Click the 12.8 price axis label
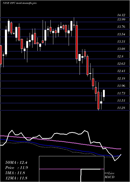Screen dimensions: 130x182 coord(120,56)
